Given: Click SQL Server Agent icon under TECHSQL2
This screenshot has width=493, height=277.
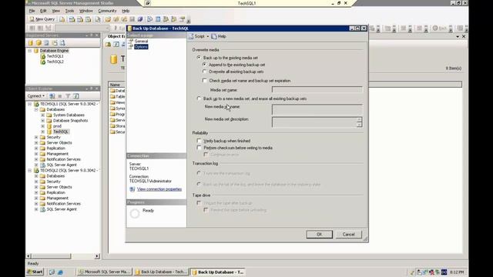Looking at the screenshot, I should click(43, 209).
